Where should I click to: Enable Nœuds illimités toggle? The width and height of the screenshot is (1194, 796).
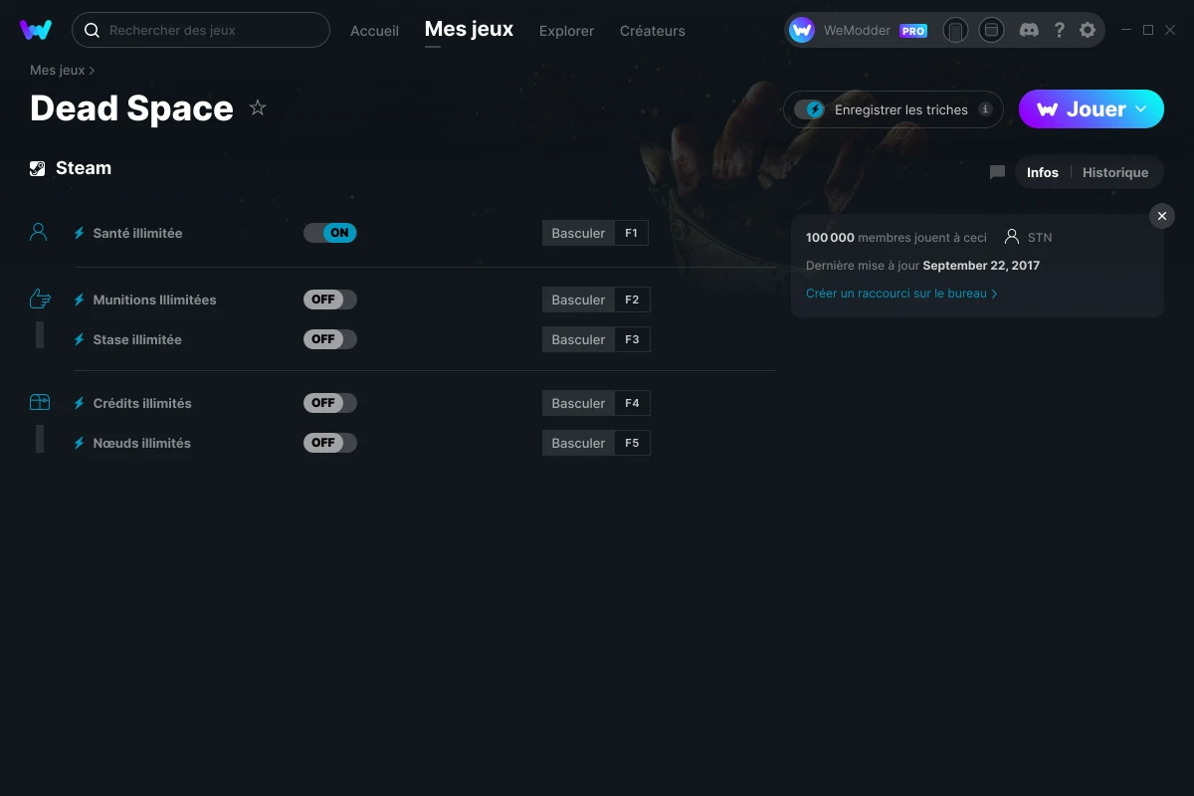click(x=330, y=443)
